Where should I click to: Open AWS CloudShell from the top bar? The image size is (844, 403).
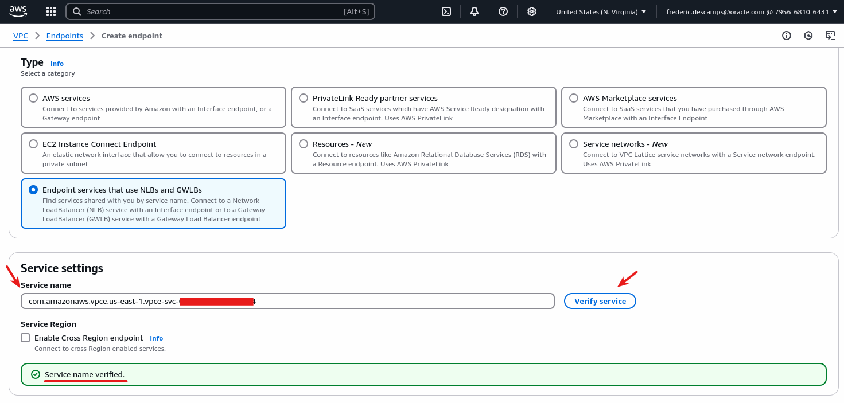pos(446,11)
